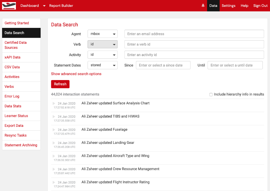Image resolution: width=270 pixels, height=191 pixels.
Task: Click 'Ali Zaheer updated TIBS and HIWAS'
Action: tap(110, 116)
